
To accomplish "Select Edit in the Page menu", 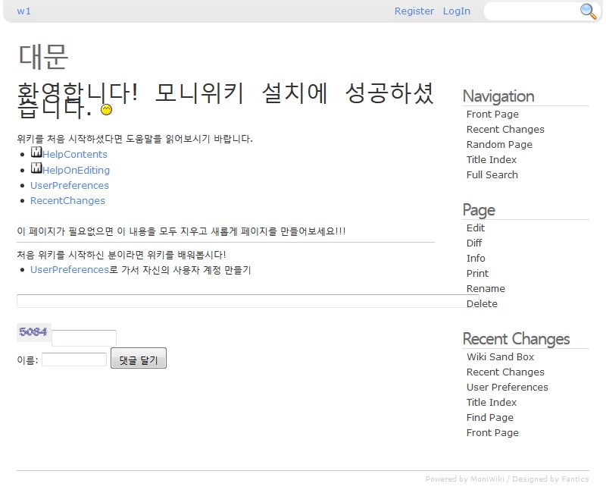I will coord(476,228).
